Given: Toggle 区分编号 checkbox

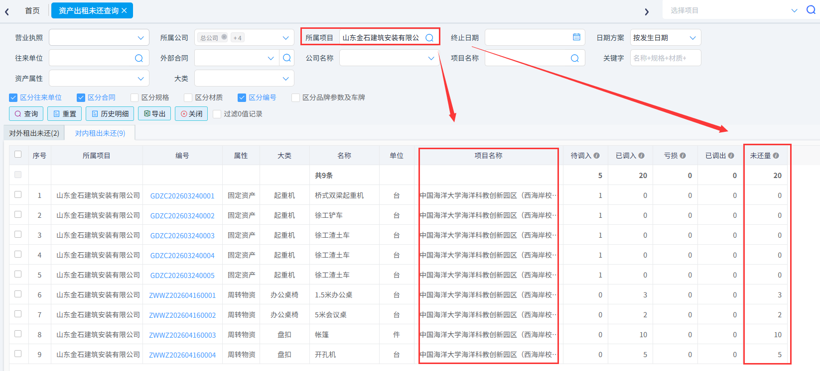Looking at the screenshot, I should [242, 98].
